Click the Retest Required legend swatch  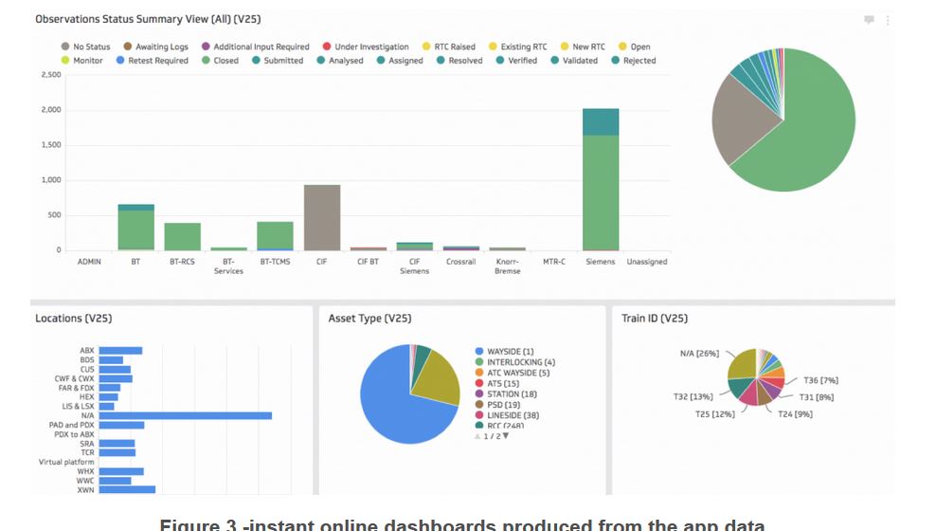point(120,61)
